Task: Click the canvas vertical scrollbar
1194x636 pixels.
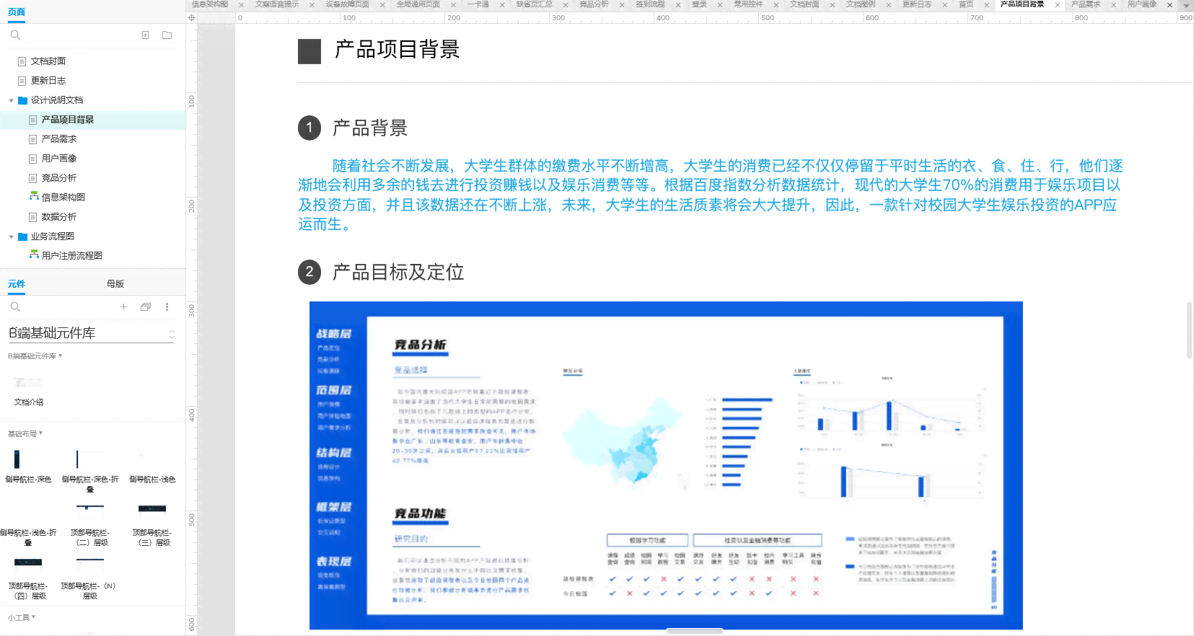Action: tap(1189, 330)
